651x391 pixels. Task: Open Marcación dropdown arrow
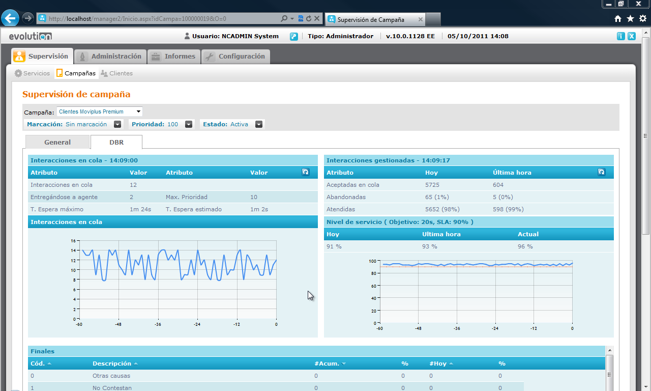[x=117, y=124]
